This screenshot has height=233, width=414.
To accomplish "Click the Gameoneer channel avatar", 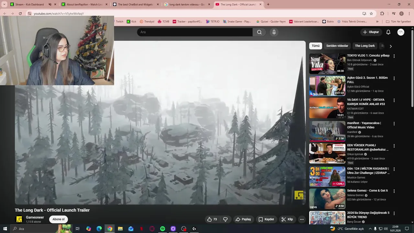I will [19, 219].
